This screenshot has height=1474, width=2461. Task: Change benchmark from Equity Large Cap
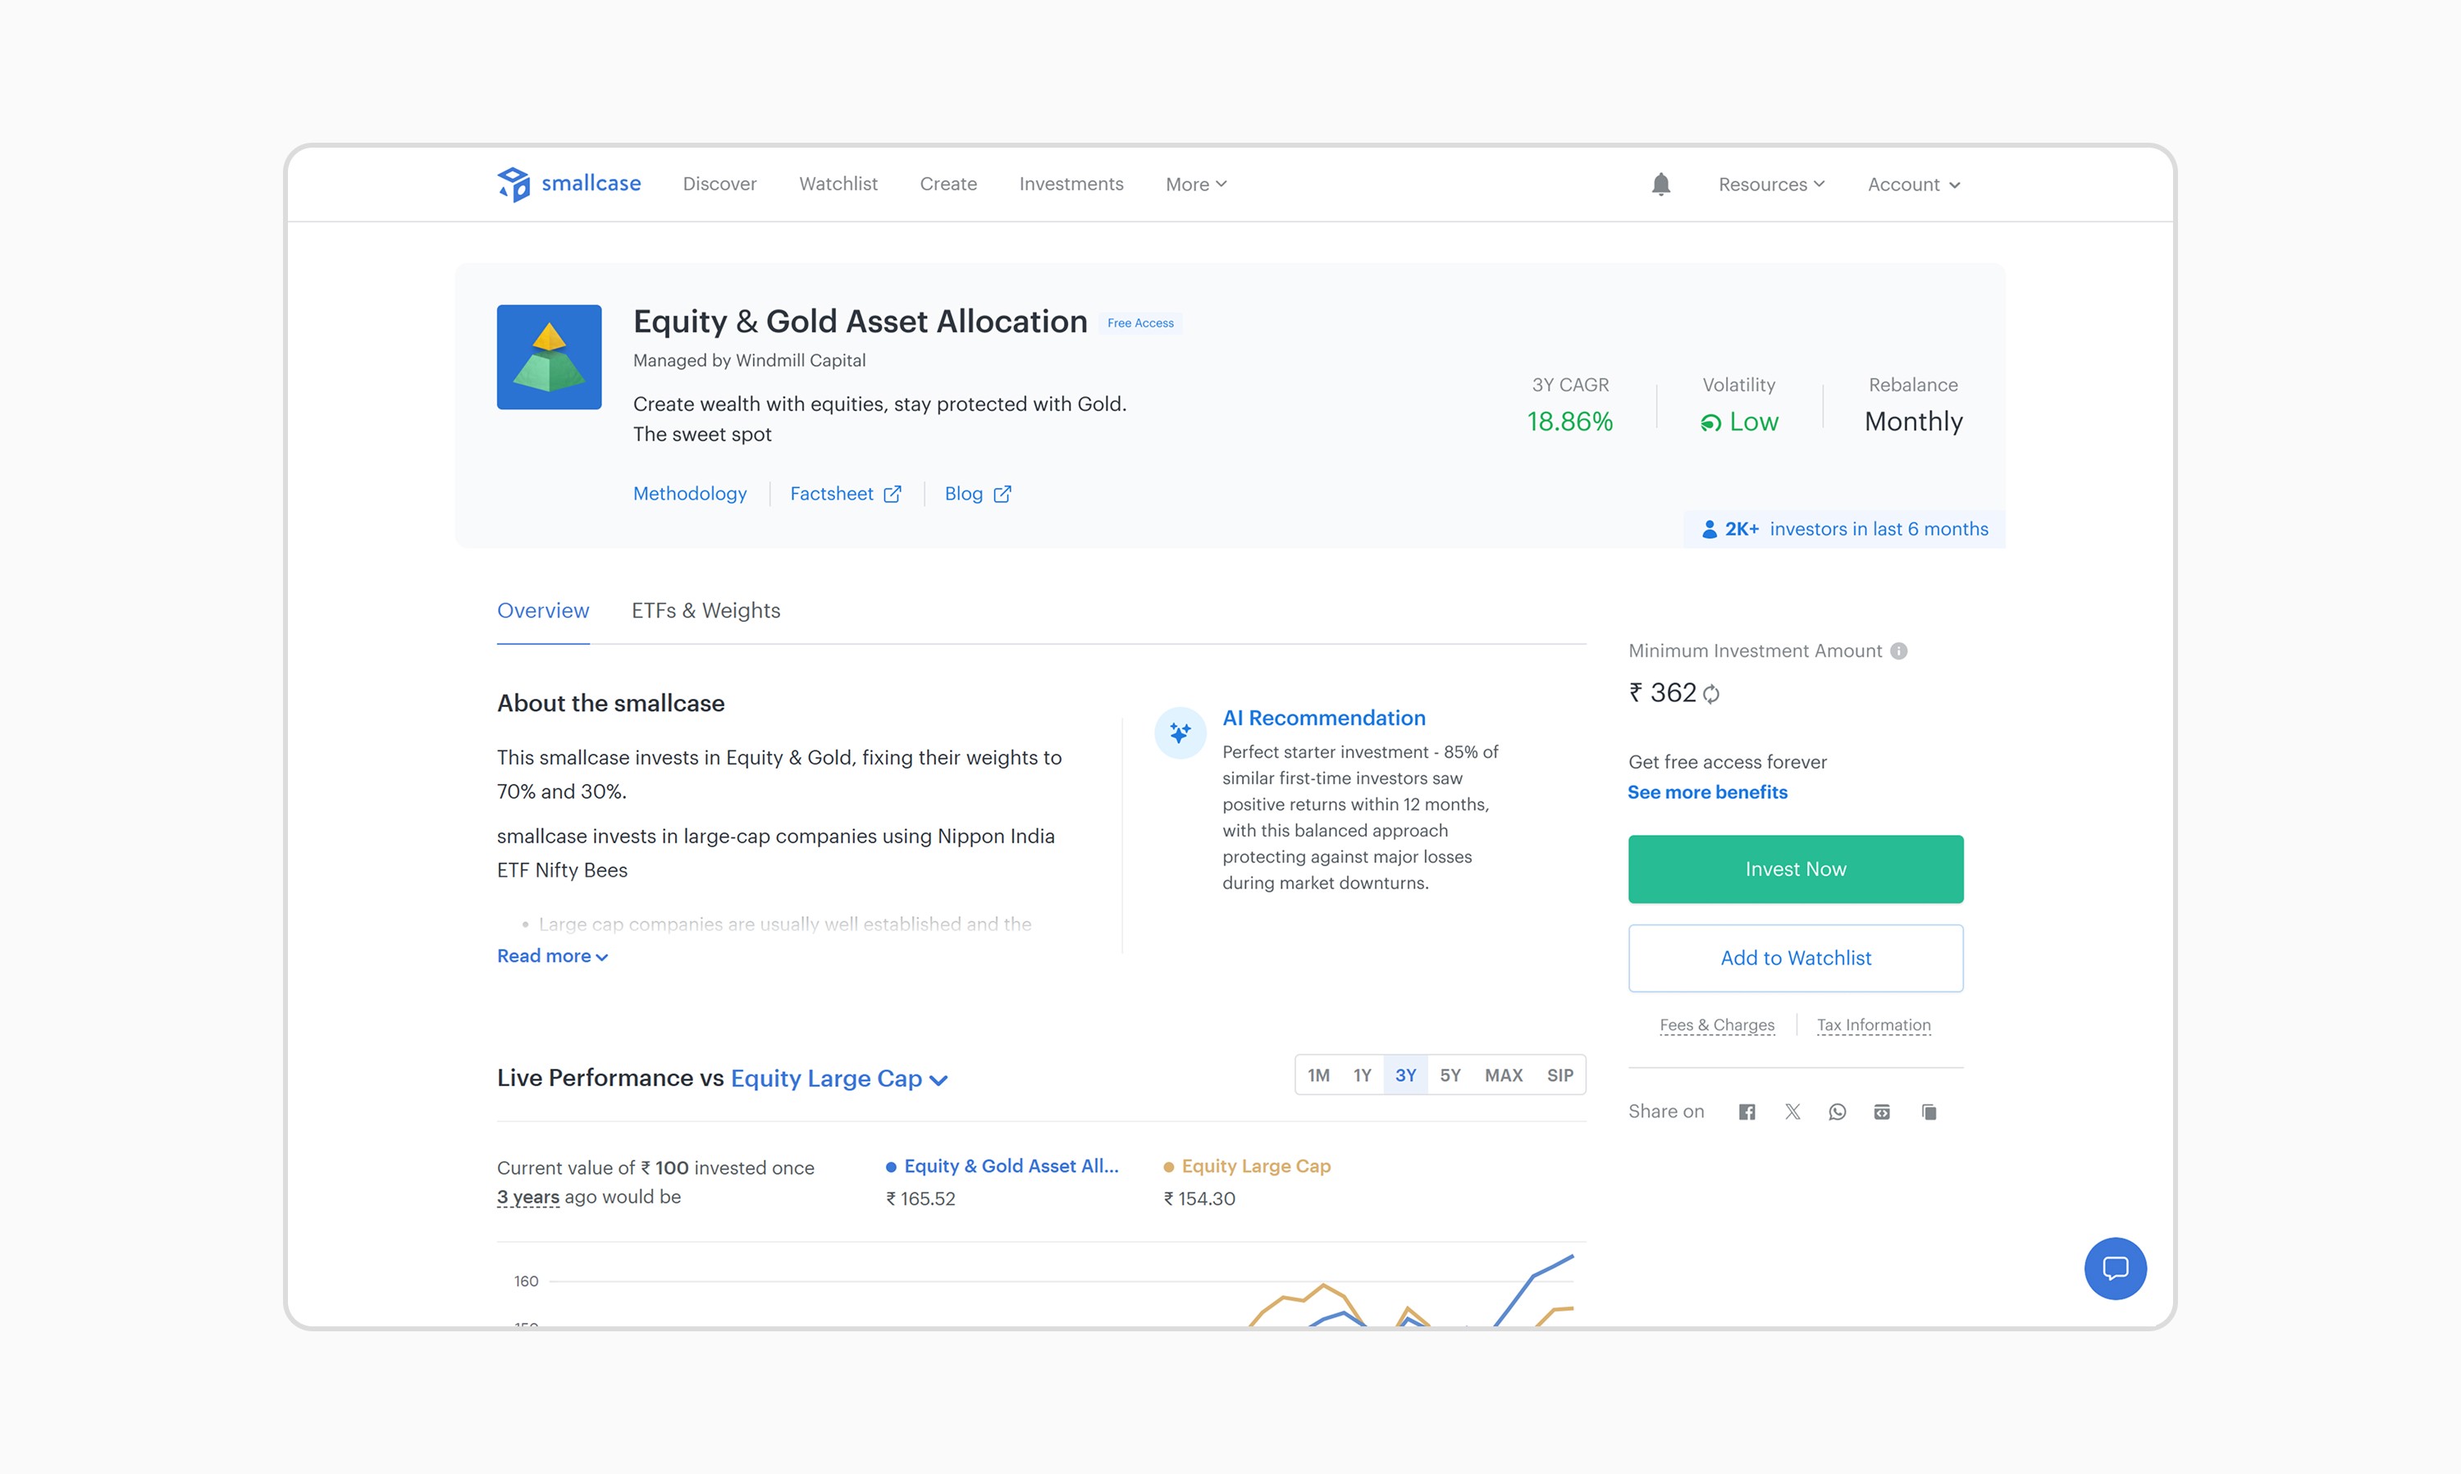(x=839, y=1079)
